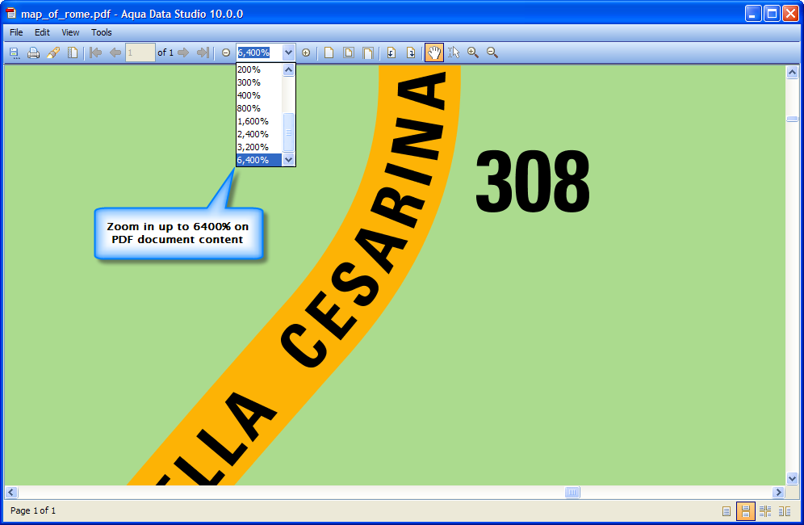The width and height of the screenshot is (804, 525).
Task: Click the horizontal scrollbar left arrow
Action: (11, 492)
